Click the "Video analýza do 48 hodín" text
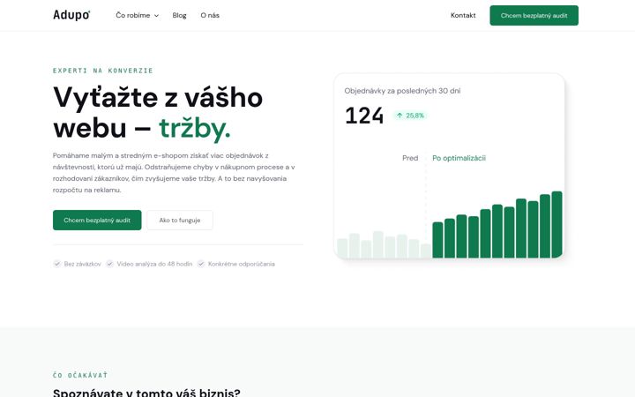This screenshot has height=397, width=635. tap(154, 264)
